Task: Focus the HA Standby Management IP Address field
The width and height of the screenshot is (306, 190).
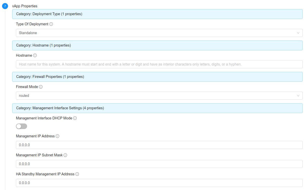Action: pyautogui.click(x=159, y=183)
